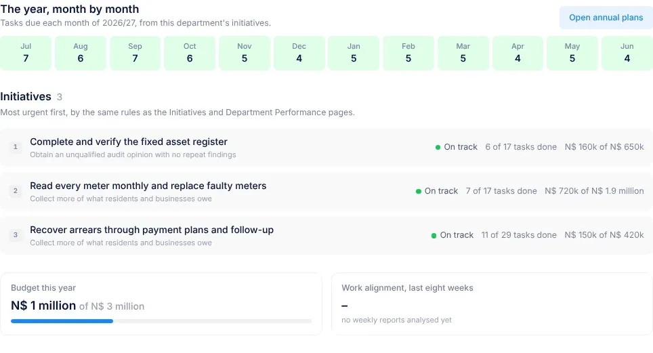The image size is (653, 353).
Task: Open 'Complete and verify the fixed asset register' initiative
Action: (326, 147)
